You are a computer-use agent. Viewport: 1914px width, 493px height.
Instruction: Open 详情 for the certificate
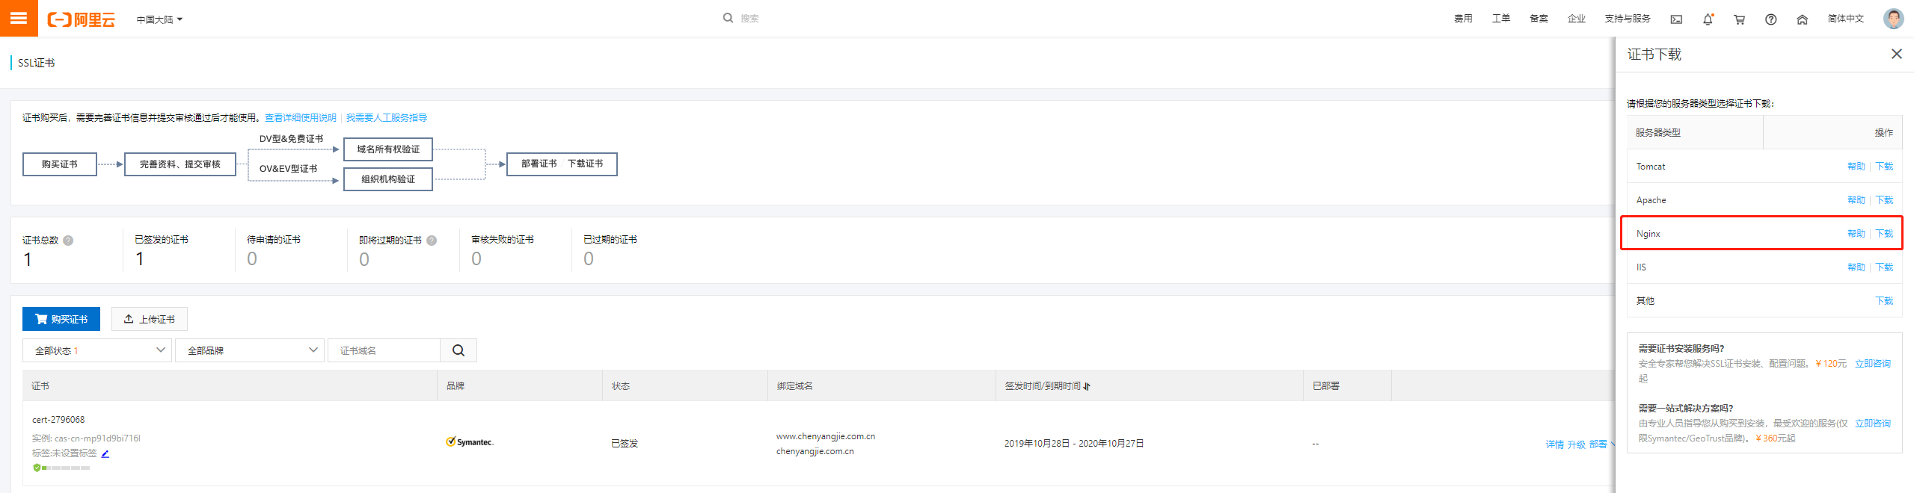(x=1554, y=444)
